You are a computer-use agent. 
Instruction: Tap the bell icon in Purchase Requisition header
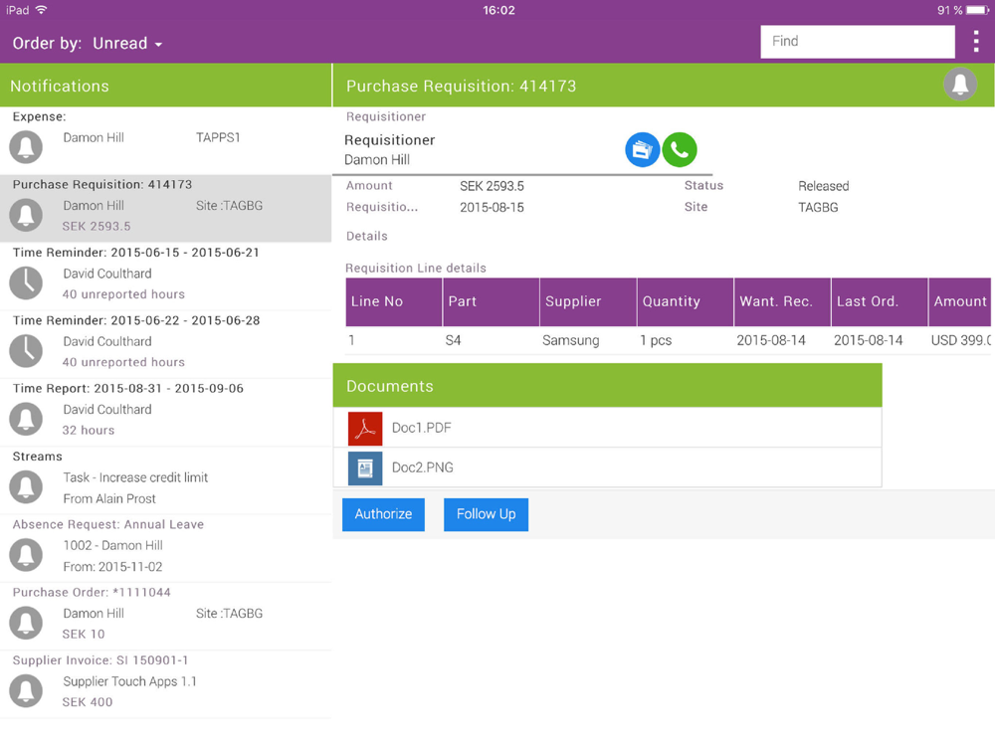point(960,84)
